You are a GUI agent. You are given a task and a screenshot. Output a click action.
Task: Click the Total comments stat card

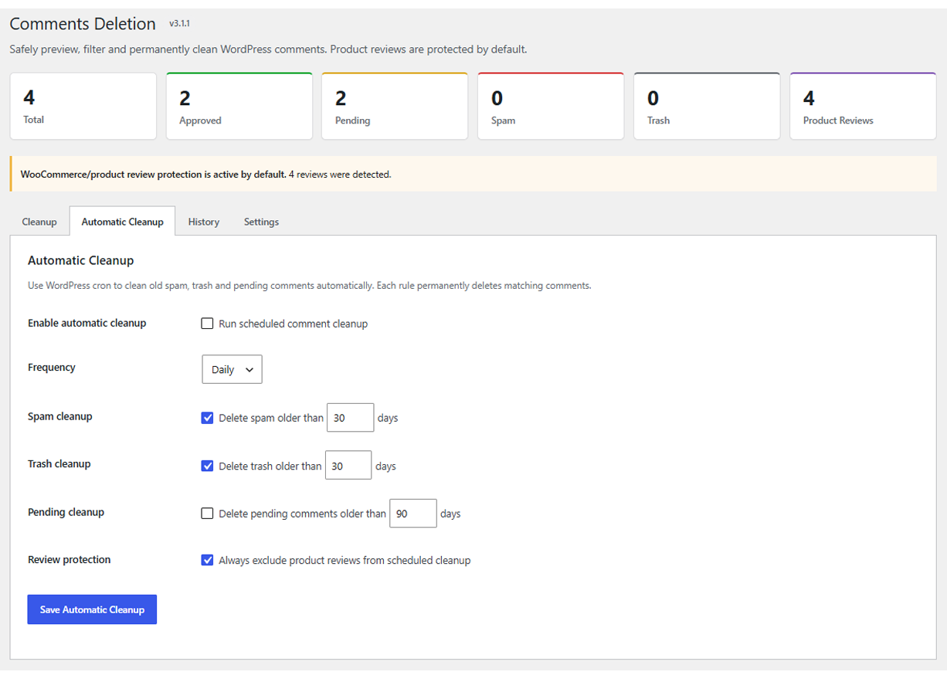coord(83,106)
